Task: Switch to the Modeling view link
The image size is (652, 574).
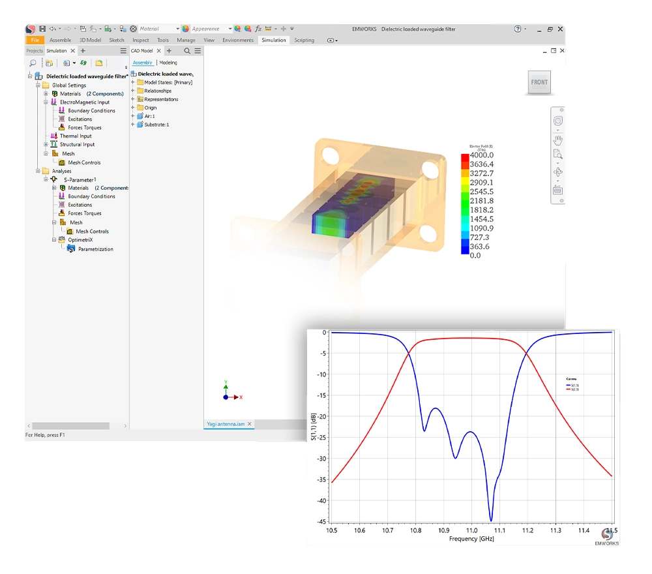Action: [168, 63]
